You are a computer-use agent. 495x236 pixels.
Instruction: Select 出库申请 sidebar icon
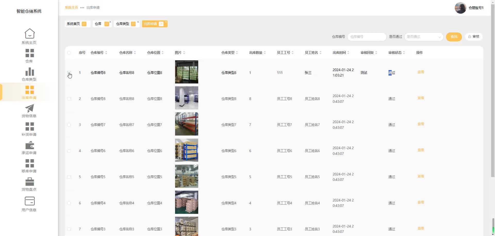29,90
